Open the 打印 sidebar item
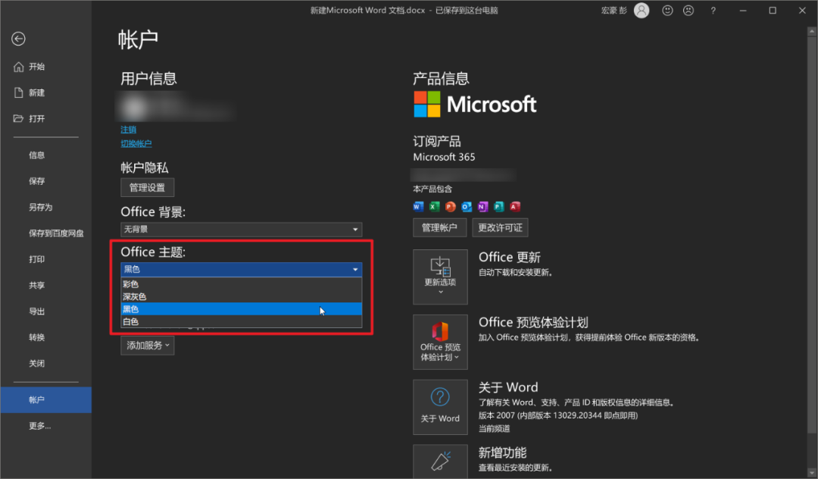Screen dimensions: 818x479 [x=46, y=259]
